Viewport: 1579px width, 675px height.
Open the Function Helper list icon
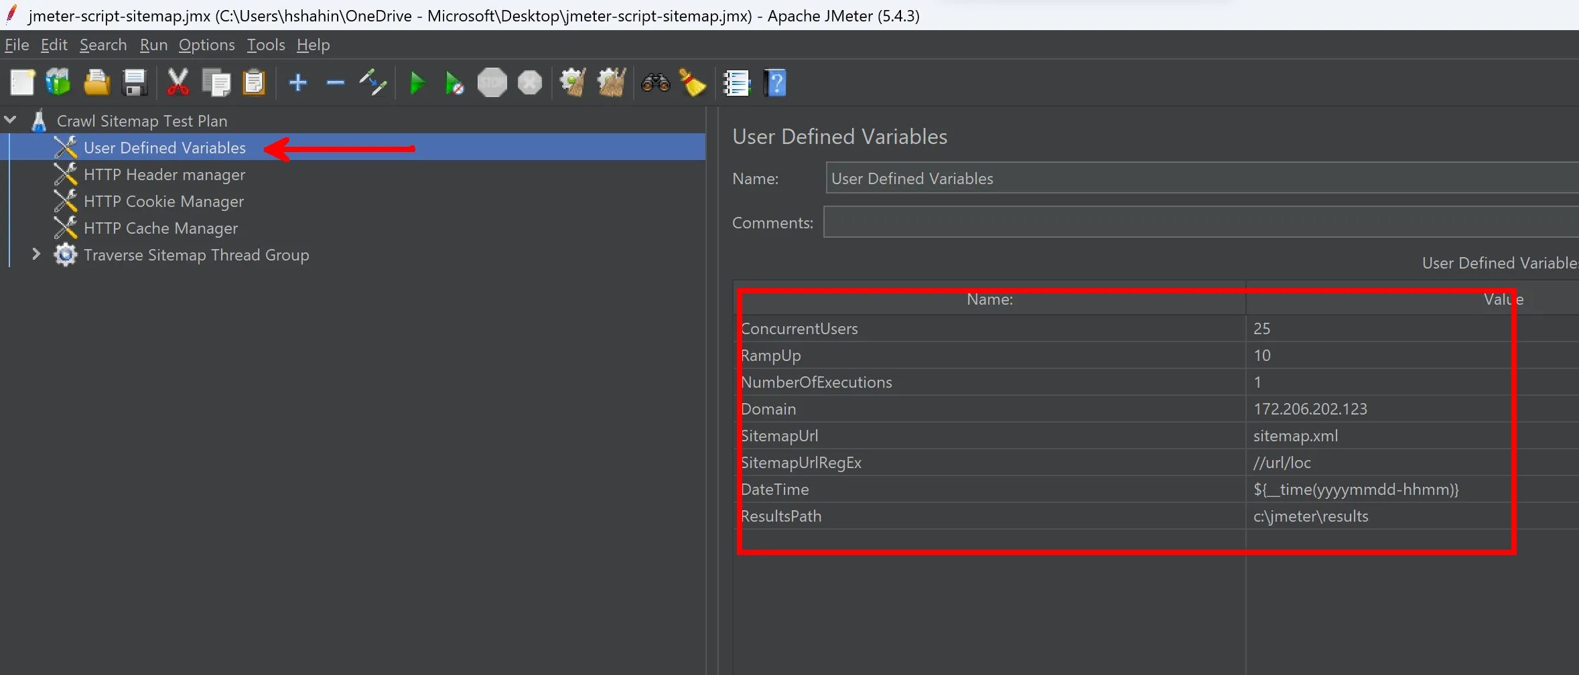tap(737, 83)
